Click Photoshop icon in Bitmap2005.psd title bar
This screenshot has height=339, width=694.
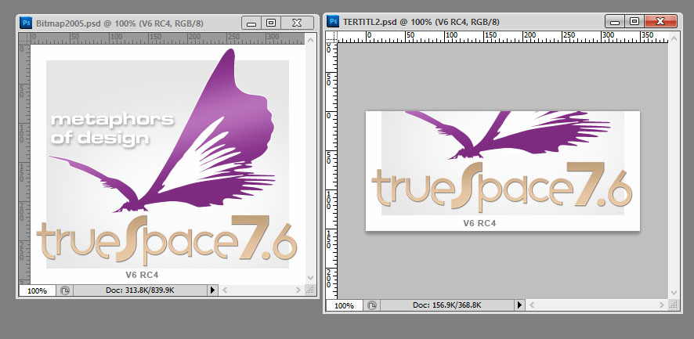point(26,23)
